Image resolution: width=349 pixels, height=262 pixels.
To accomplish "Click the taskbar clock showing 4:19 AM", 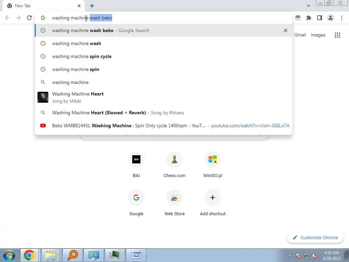I will [332, 256].
